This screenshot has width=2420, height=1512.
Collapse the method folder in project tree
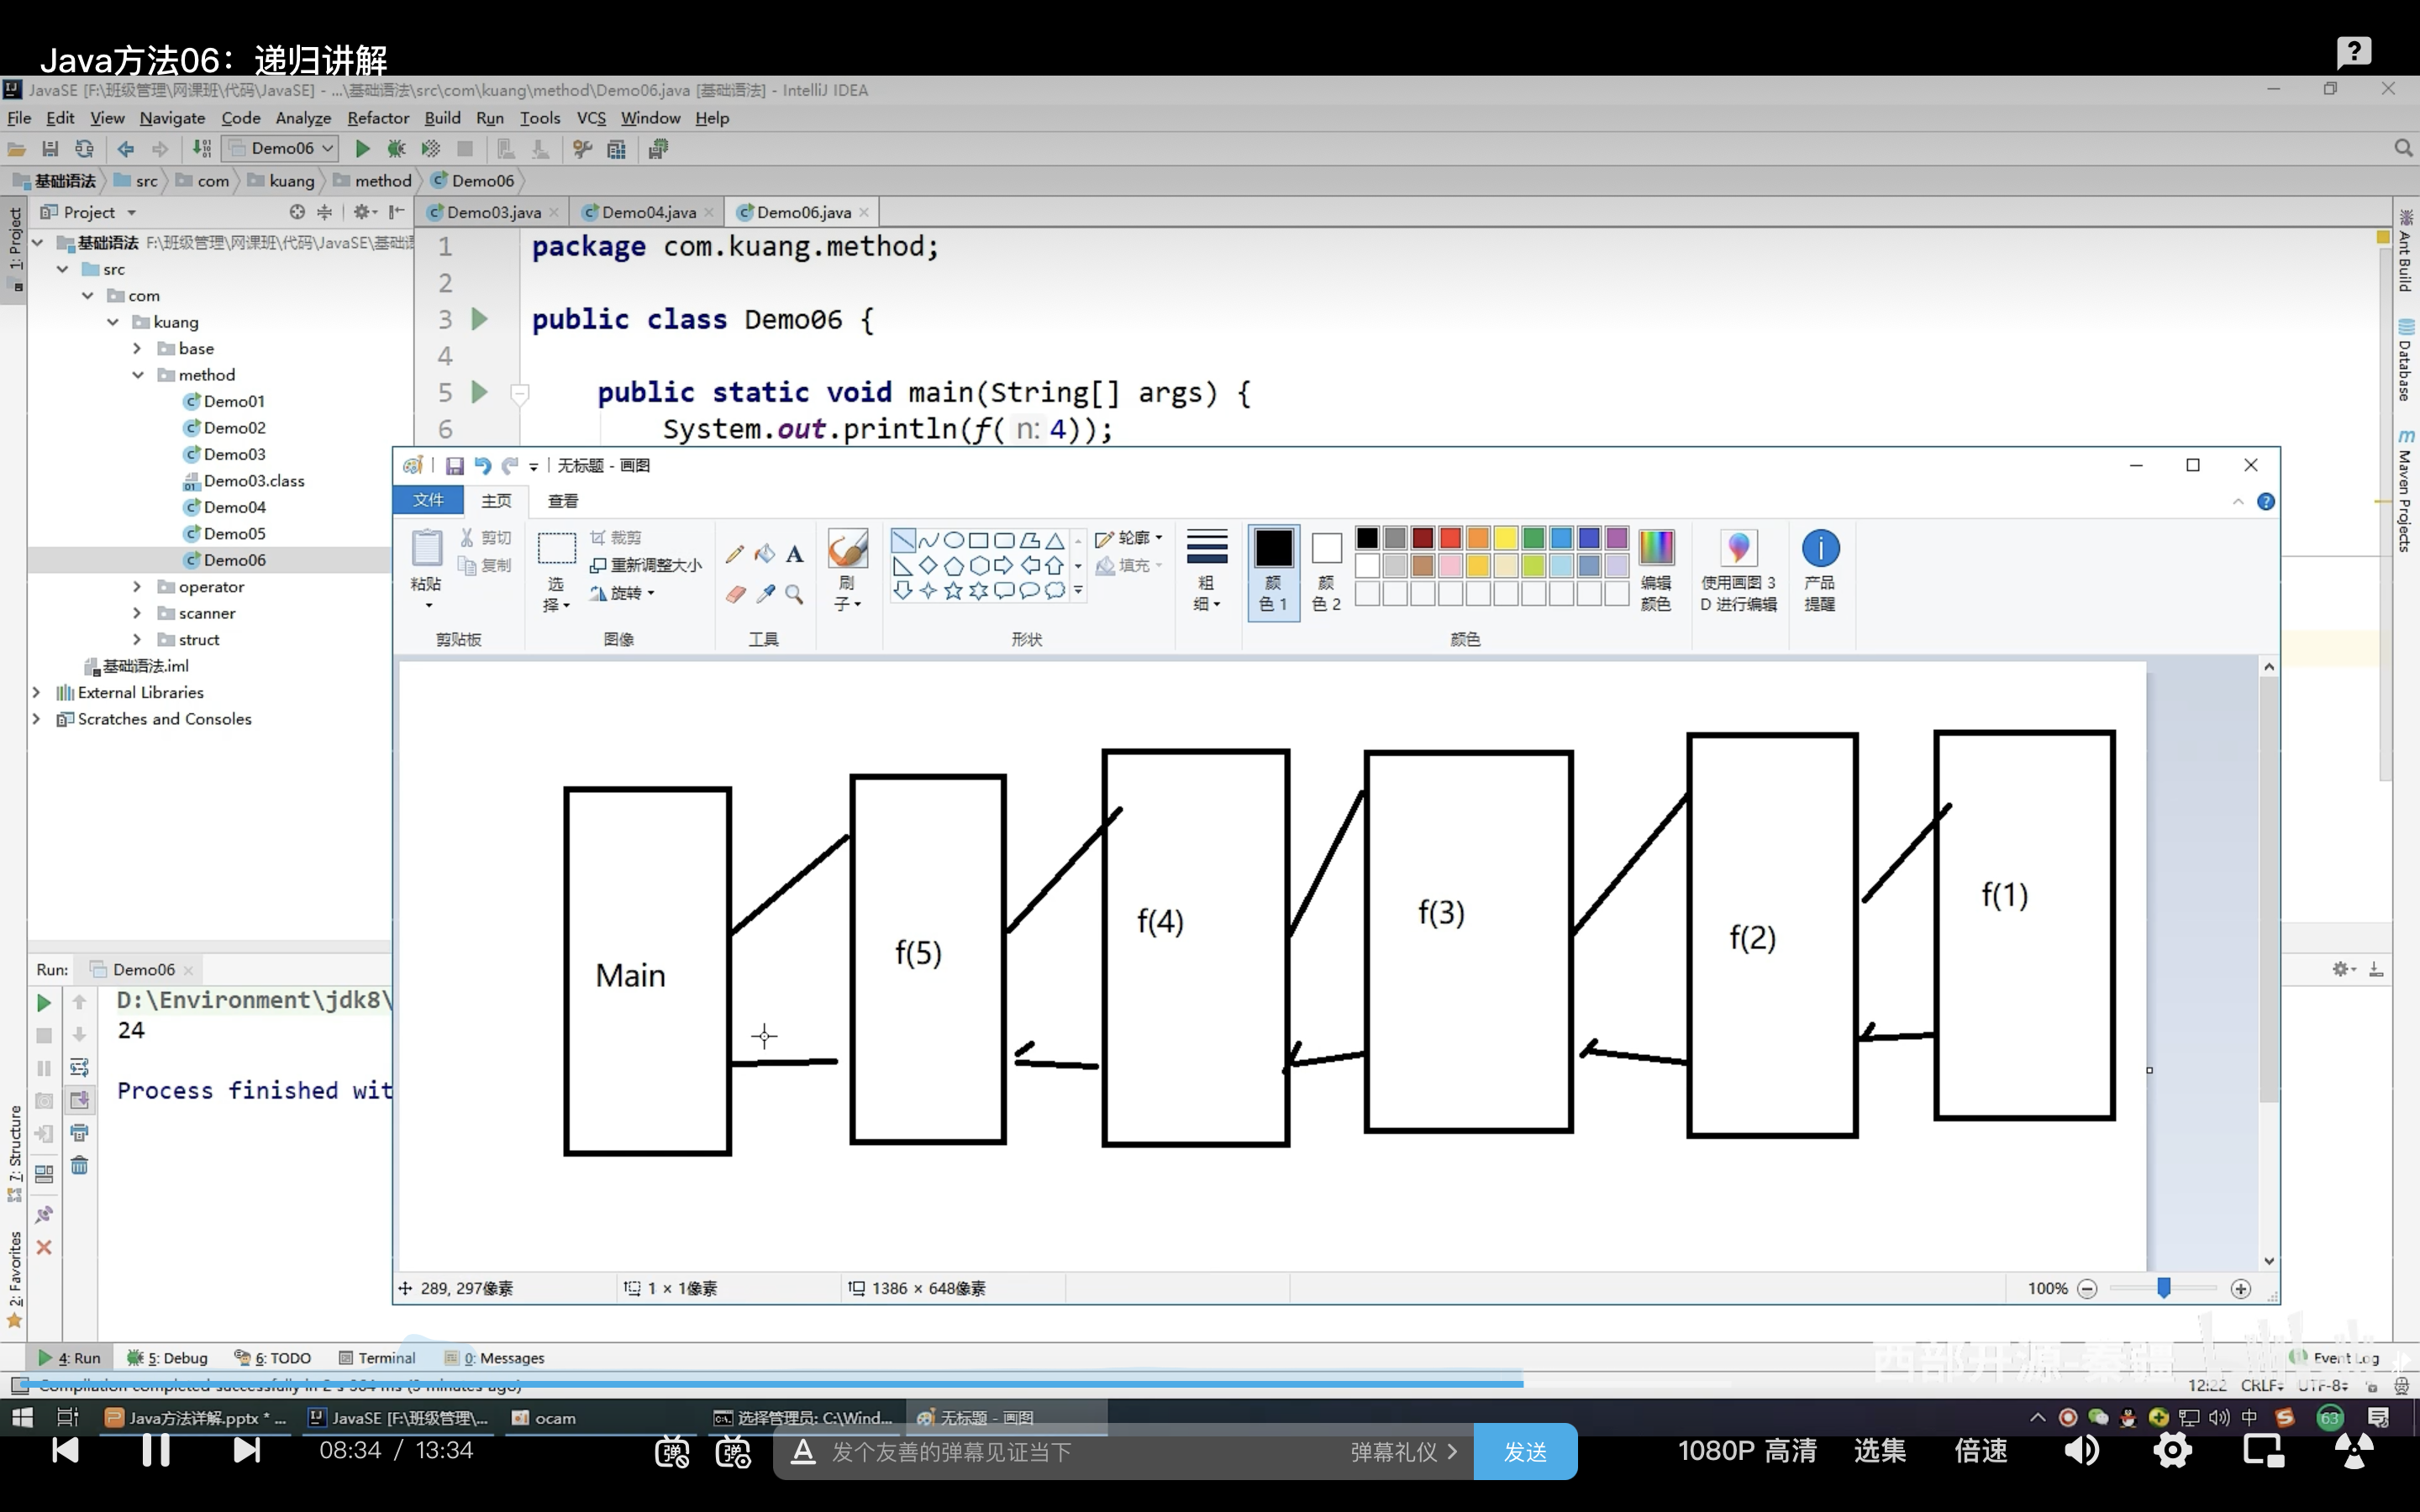(x=137, y=375)
